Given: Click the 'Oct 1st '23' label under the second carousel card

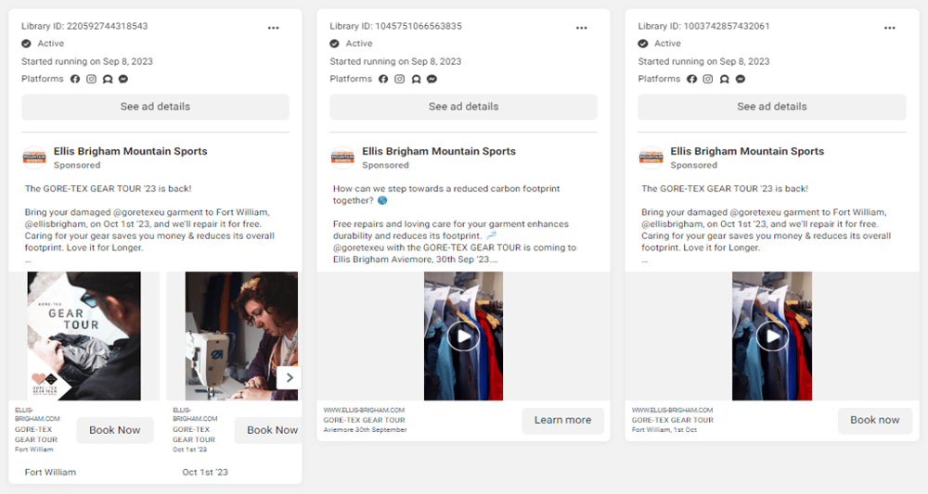Looking at the screenshot, I should (x=205, y=472).
